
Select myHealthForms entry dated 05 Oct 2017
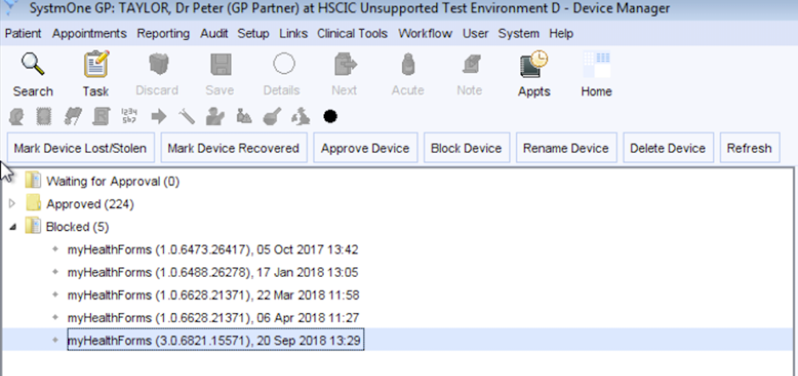212,250
